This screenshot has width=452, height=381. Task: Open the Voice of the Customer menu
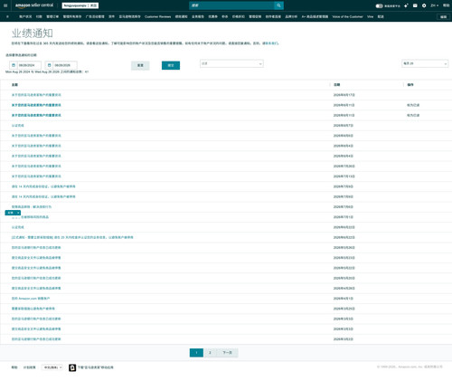(x=347, y=16)
